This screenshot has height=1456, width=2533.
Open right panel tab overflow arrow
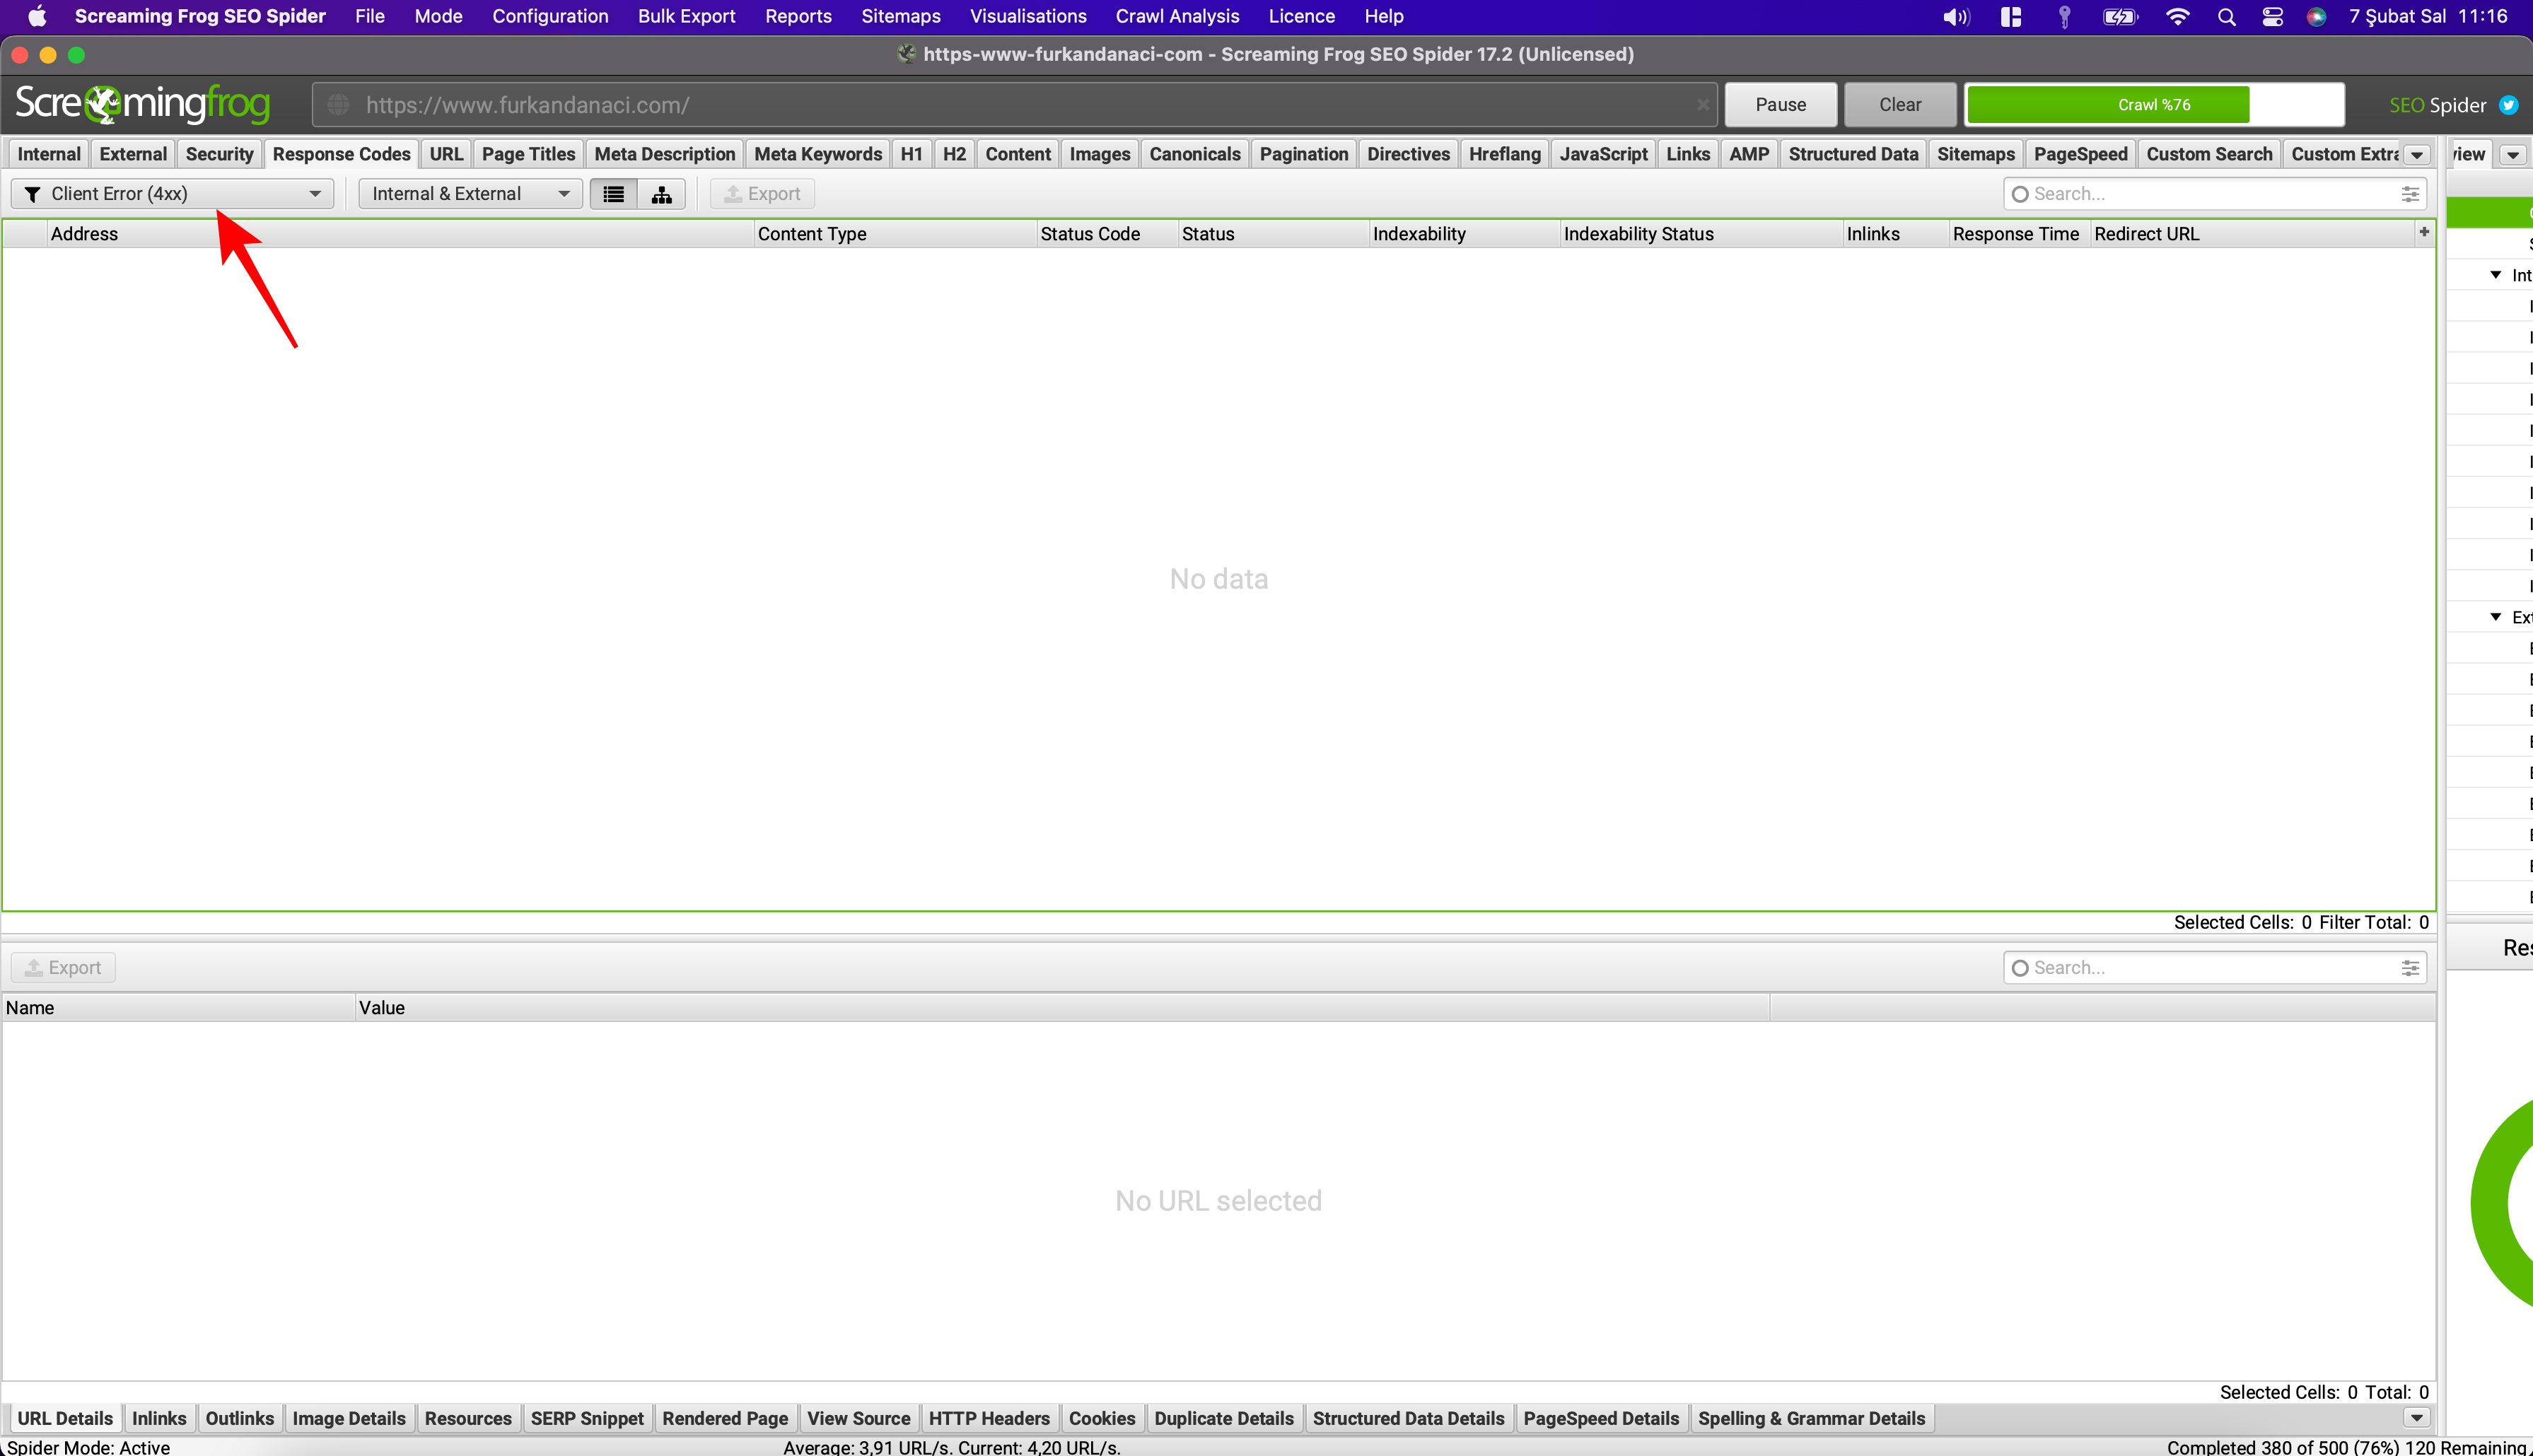point(2513,155)
